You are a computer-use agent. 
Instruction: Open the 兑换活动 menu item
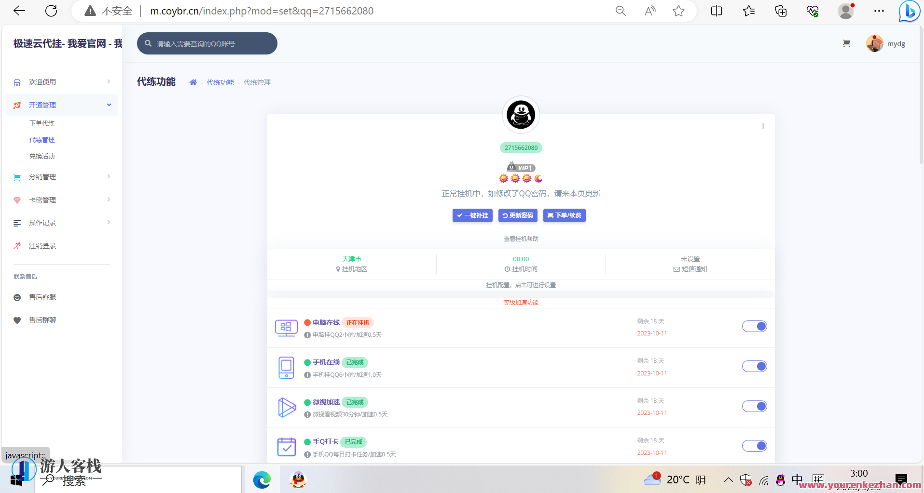42,156
